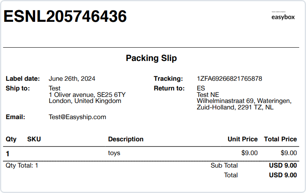The image size is (306, 193).
Task: Click the tracking number 1ZFA69266821765878
Action: (x=229, y=79)
